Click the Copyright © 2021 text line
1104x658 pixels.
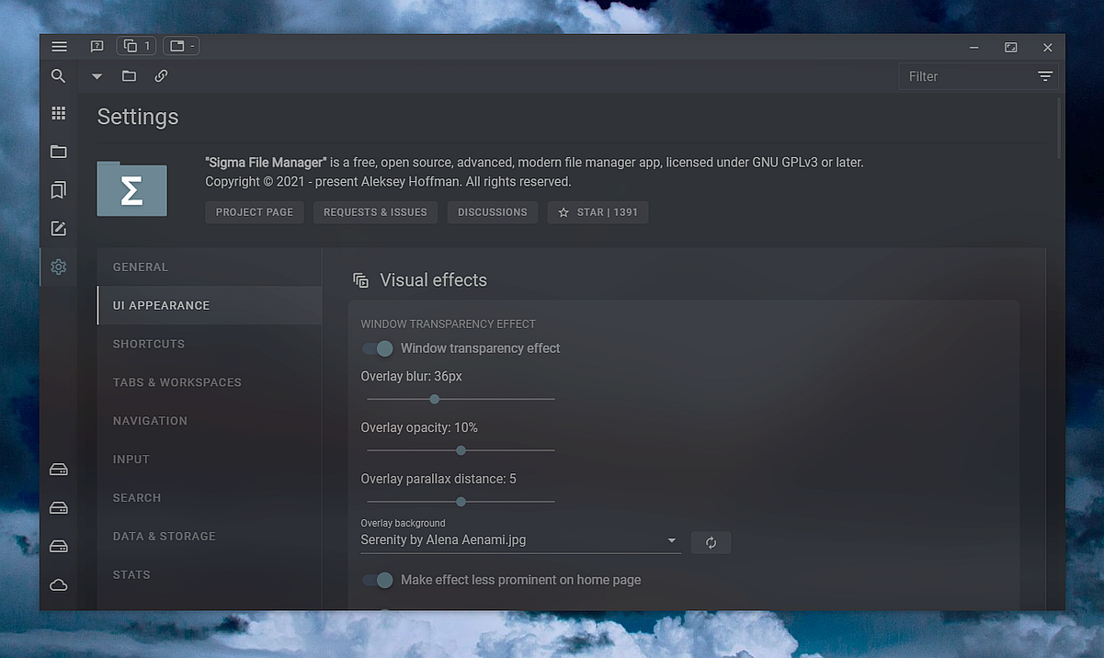coord(388,182)
